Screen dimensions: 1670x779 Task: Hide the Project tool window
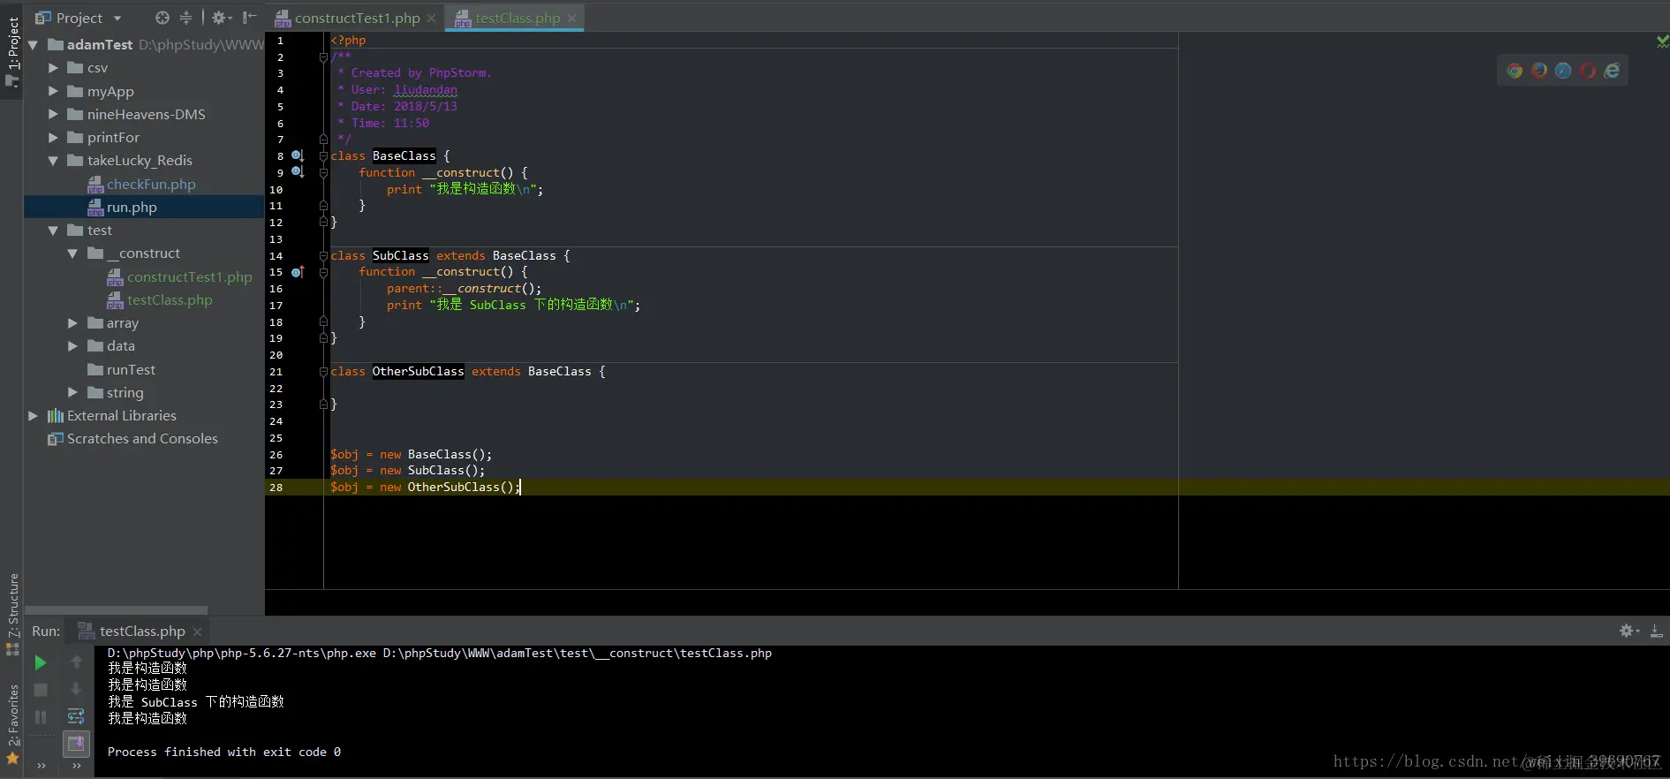[249, 18]
